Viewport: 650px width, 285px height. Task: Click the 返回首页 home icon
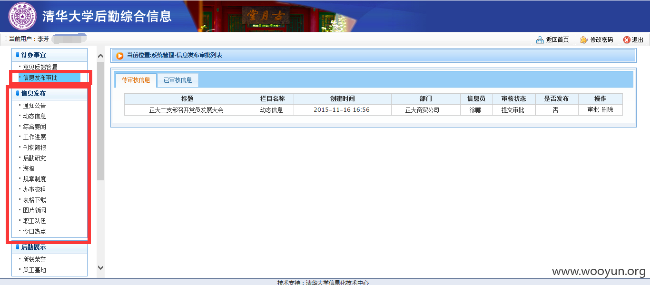(540, 40)
